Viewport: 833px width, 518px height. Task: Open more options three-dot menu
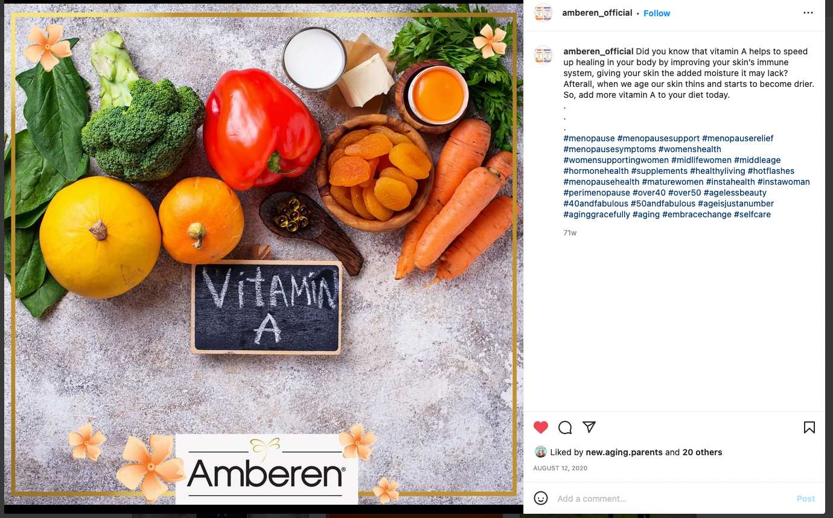click(808, 13)
